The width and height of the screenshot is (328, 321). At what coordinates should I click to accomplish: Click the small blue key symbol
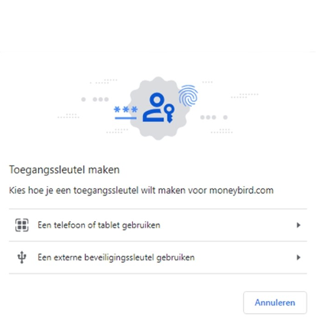169,113
